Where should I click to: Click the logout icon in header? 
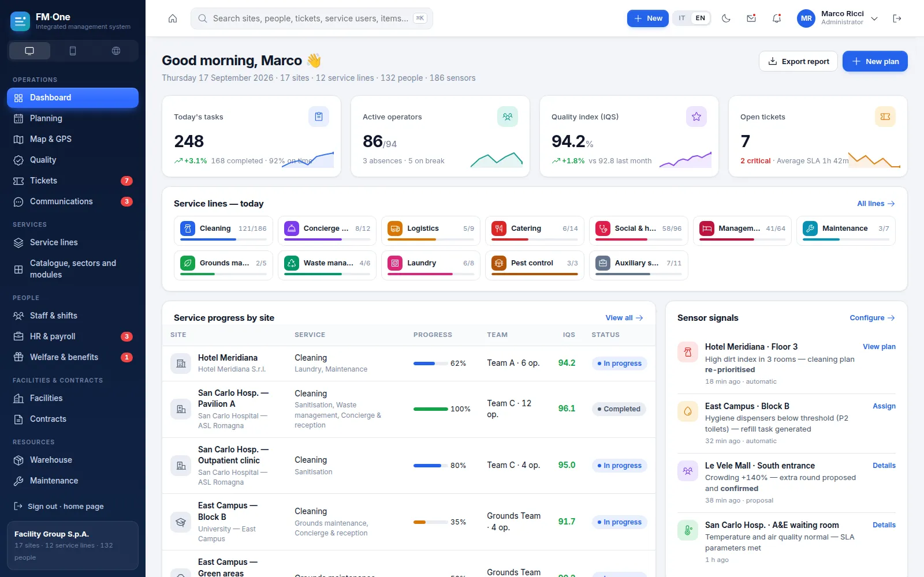pos(897,18)
